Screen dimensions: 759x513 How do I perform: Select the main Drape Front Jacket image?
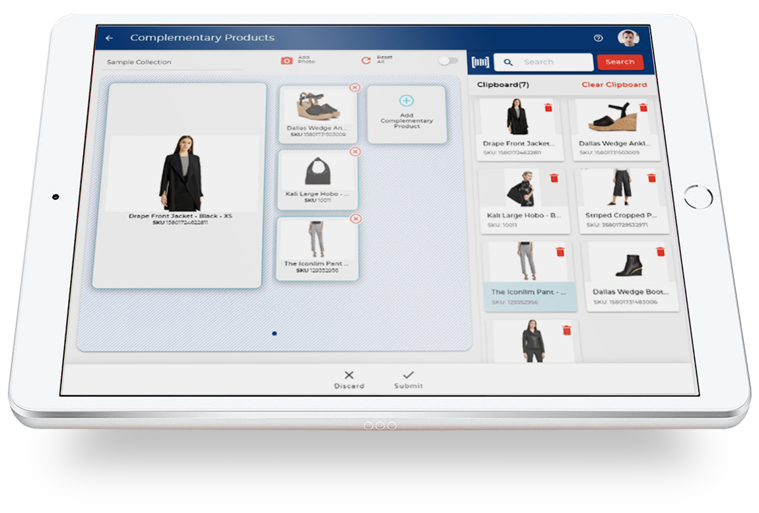[181, 173]
